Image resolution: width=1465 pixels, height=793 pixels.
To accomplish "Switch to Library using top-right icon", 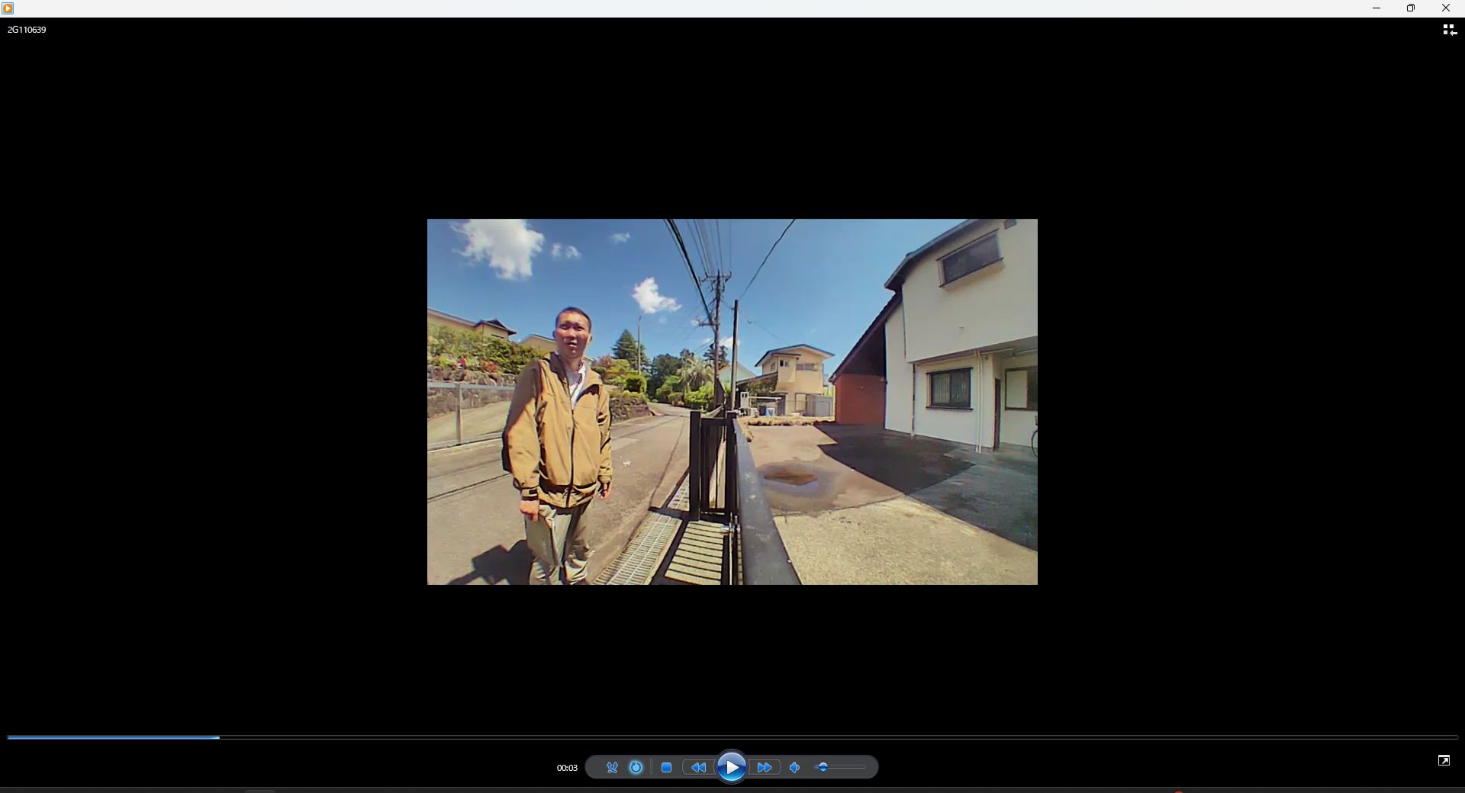I will 1449,30.
